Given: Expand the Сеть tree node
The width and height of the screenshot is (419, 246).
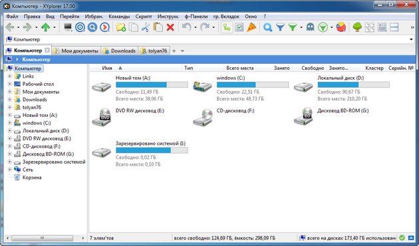Looking at the screenshot, I should click(9, 170).
